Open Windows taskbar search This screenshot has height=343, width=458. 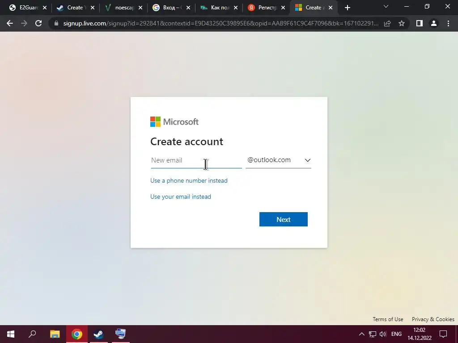(32, 334)
